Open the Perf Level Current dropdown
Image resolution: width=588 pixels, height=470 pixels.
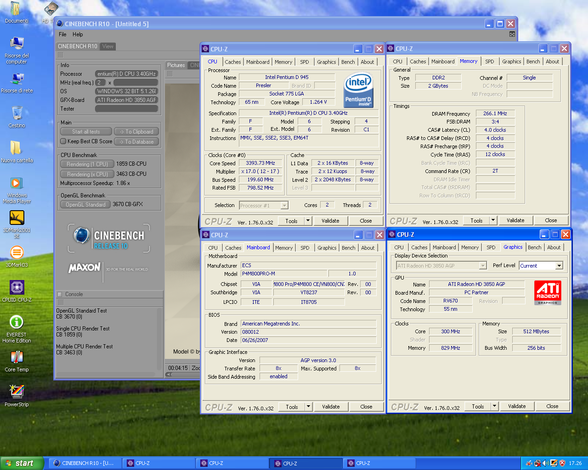[559, 265]
